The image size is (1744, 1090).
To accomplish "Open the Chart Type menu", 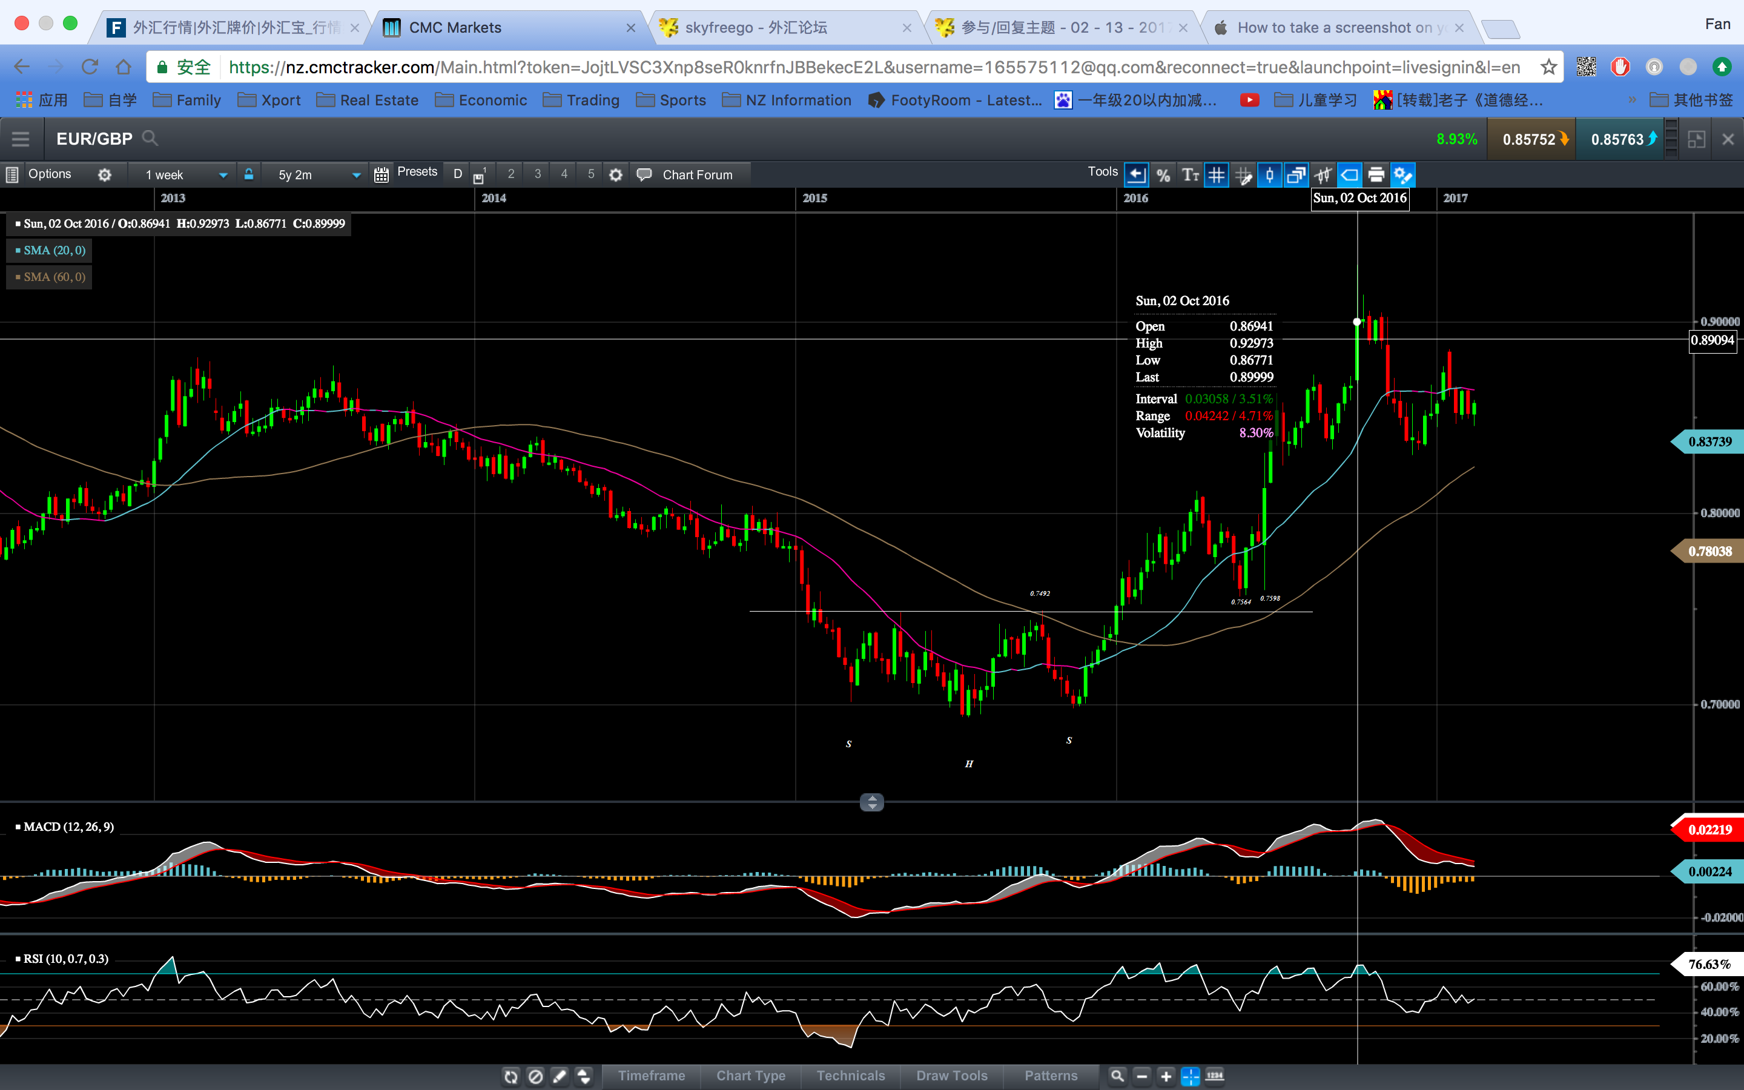I will click(x=751, y=1075).
